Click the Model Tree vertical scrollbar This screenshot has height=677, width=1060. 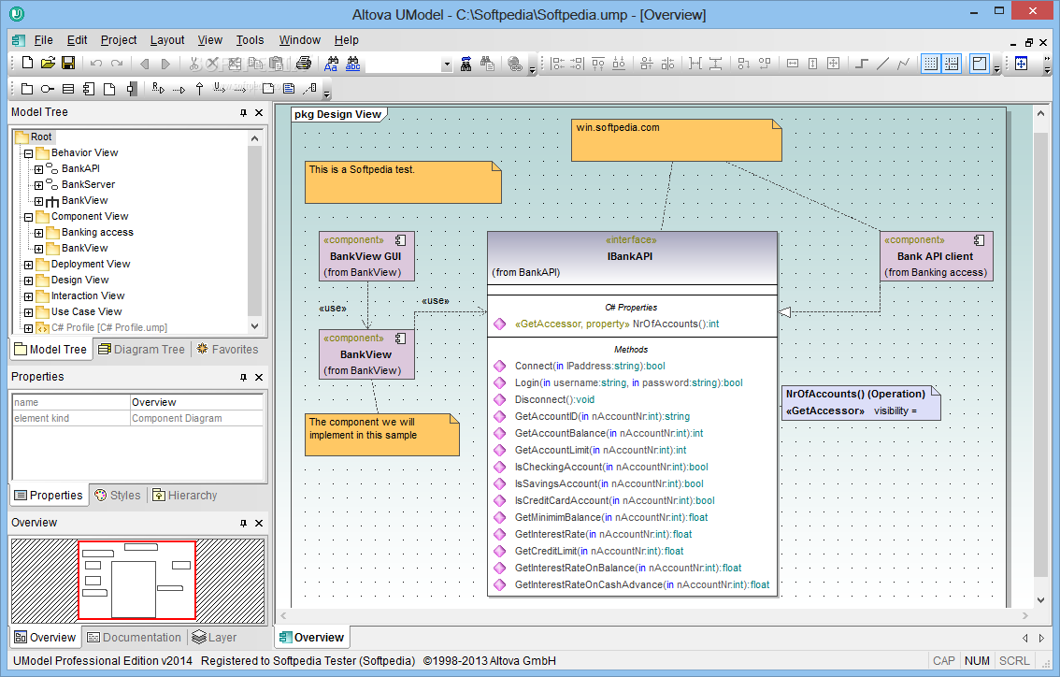254,232
